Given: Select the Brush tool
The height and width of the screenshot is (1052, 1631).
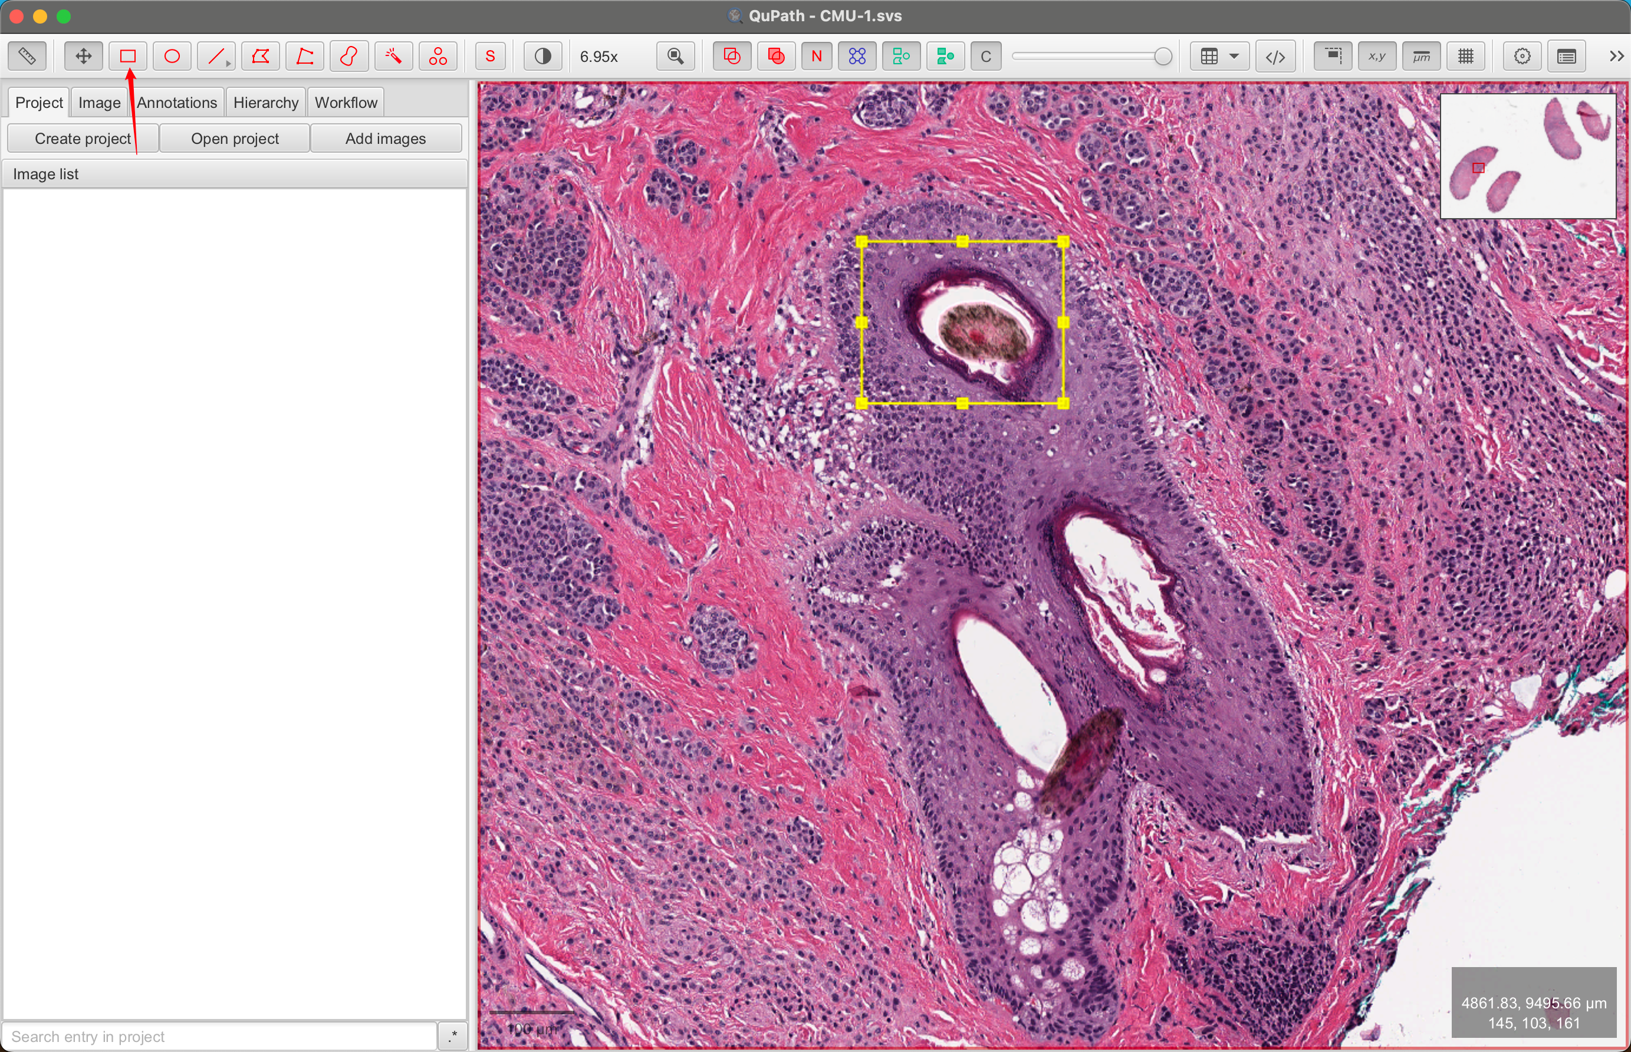Looking at the screenshot, I should click(349, 56).
